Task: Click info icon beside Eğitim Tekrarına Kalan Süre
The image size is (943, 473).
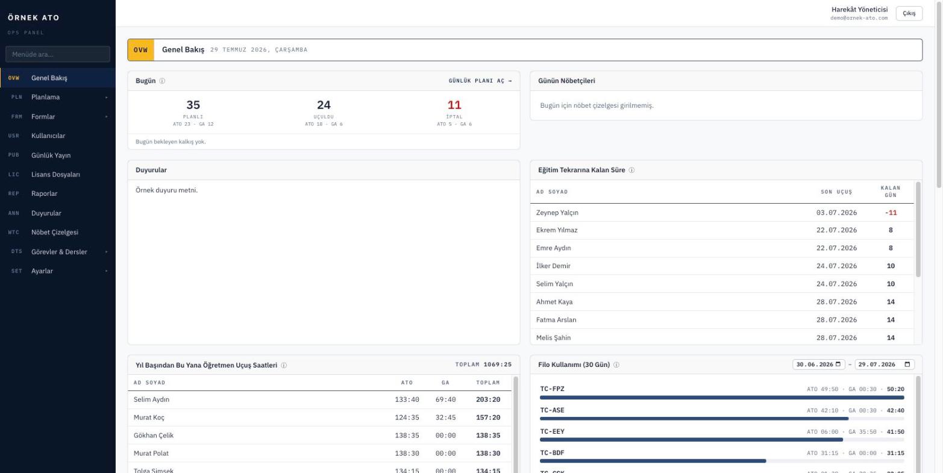Action: (x=631, y=170)
